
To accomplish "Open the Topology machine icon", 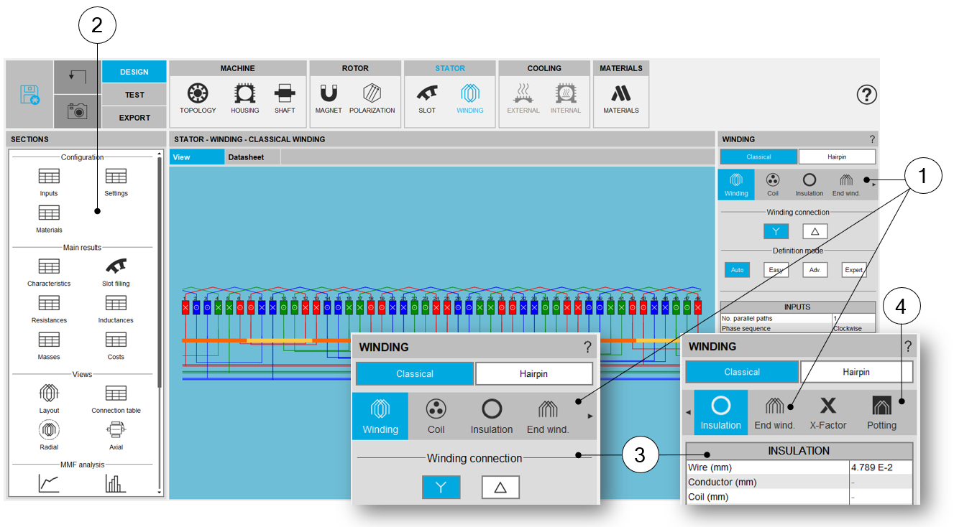I will click(x=198, y=98).
